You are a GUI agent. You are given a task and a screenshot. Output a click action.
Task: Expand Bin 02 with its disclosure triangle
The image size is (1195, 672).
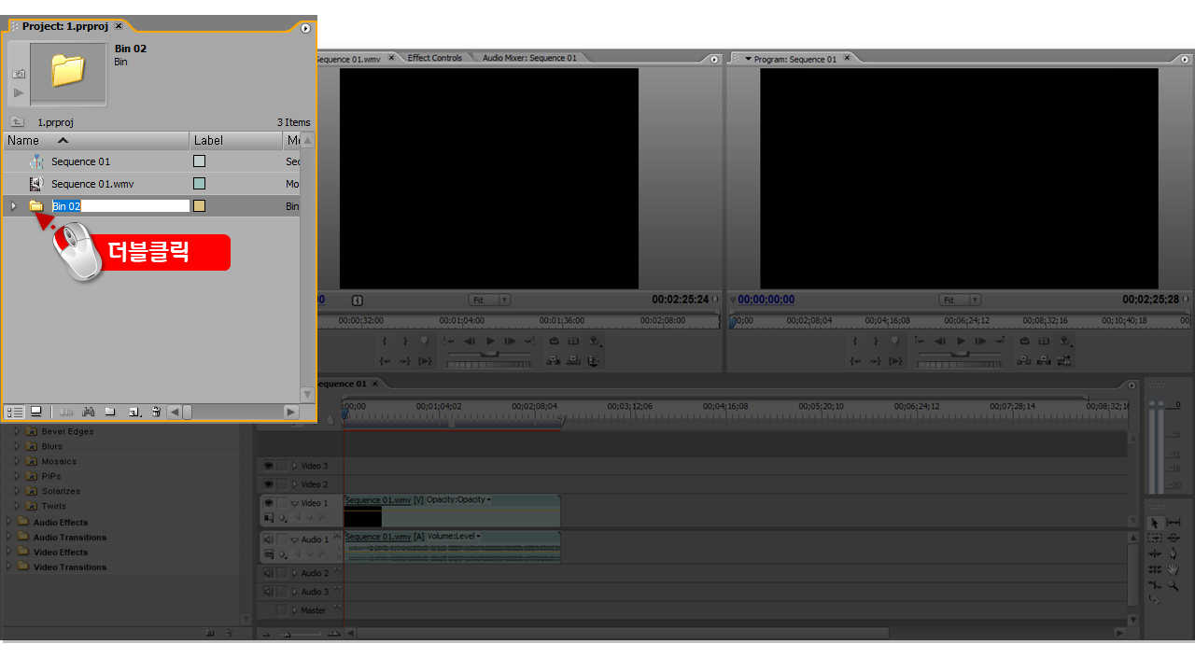pyautogui.click(x=13, y=206)
